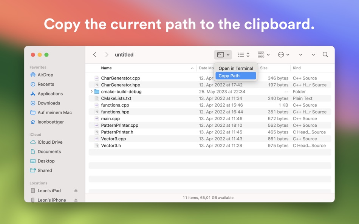The width and height of the screenshot is (359, 224).
Task: Select the cmake-build-debug folder icon
Action: pyautogui.click(x=97, y=92)
